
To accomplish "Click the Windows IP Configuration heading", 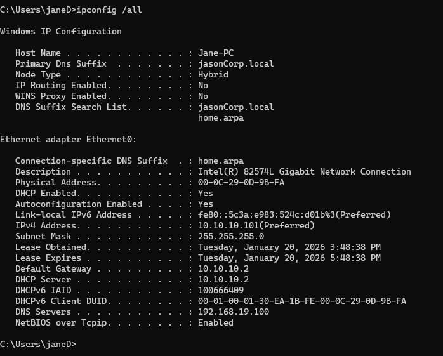I will coord(61,31).
